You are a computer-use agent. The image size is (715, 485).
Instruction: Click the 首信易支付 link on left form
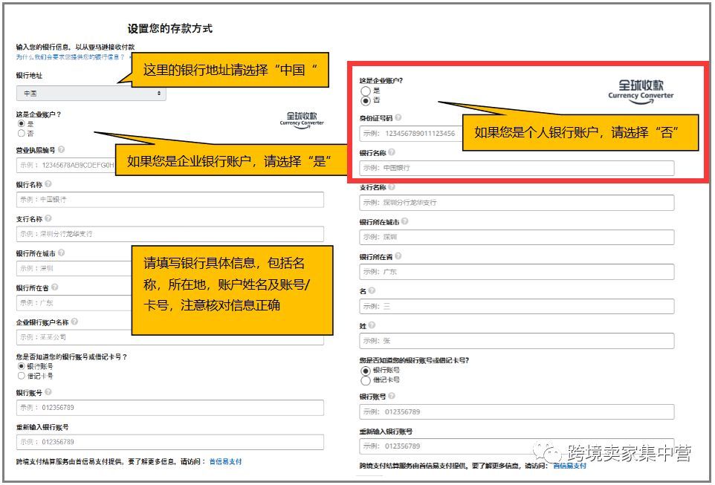227,460
